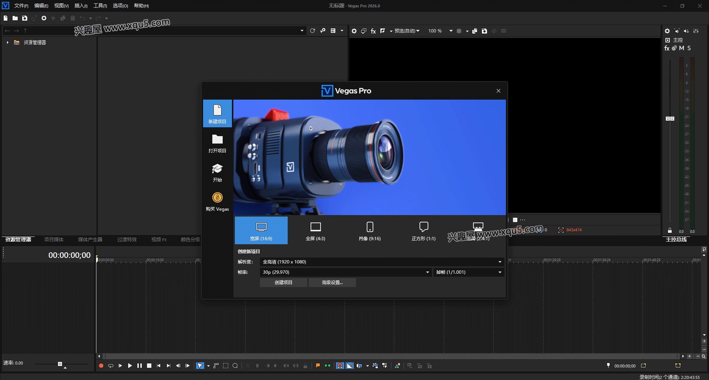
Task: Select the 正方形 (1:1) aspect ratio
Action: [424, 231]
